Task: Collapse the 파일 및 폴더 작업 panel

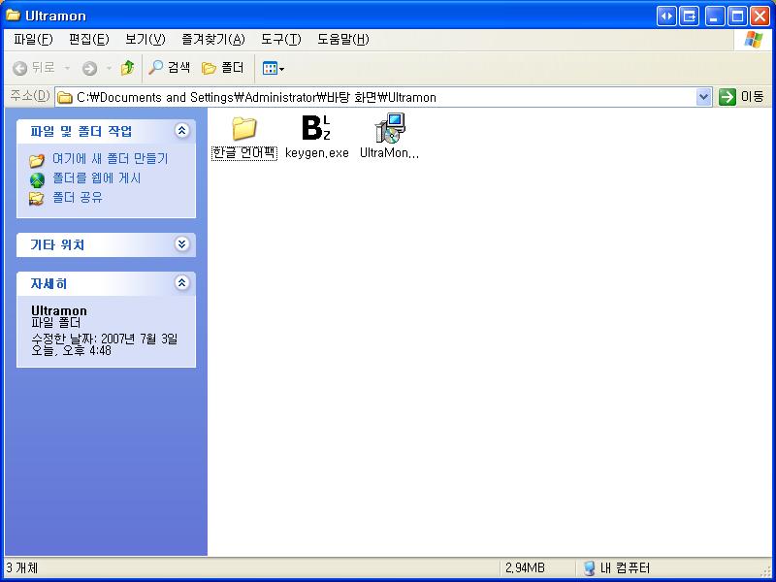Action: (x=181, y=131)
